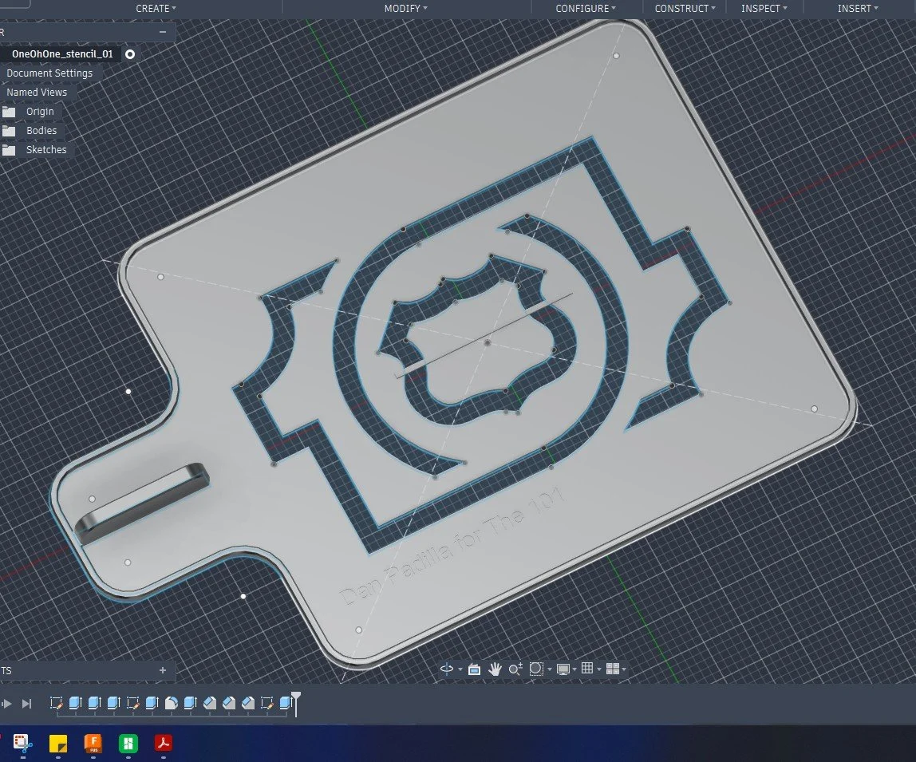Open the CONFIGURE dropdown menu

586,8
